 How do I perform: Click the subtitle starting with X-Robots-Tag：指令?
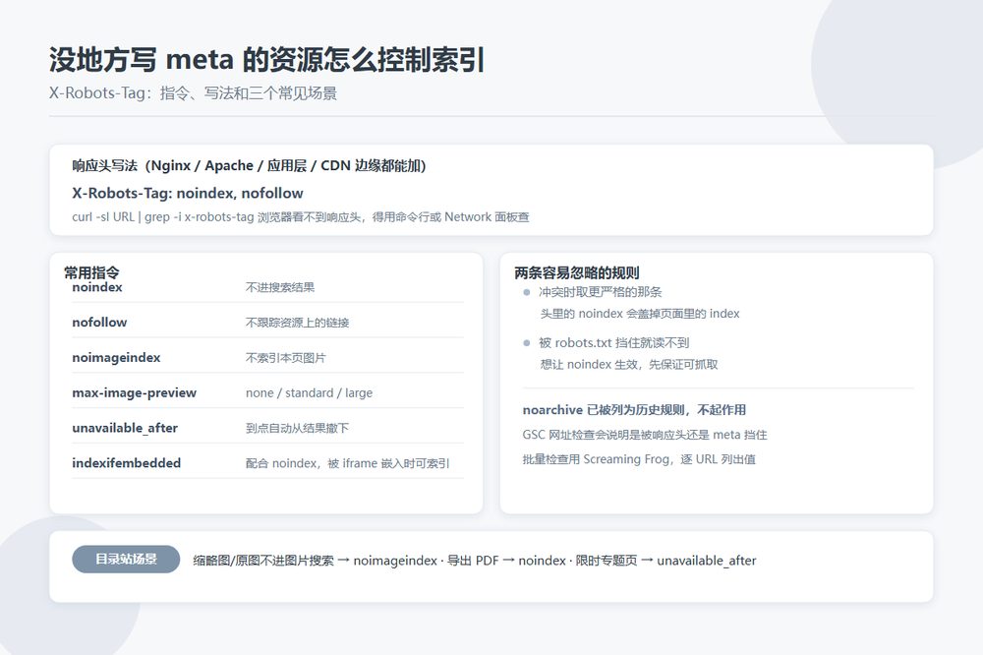pyautogui.click(x=193, y=93)
